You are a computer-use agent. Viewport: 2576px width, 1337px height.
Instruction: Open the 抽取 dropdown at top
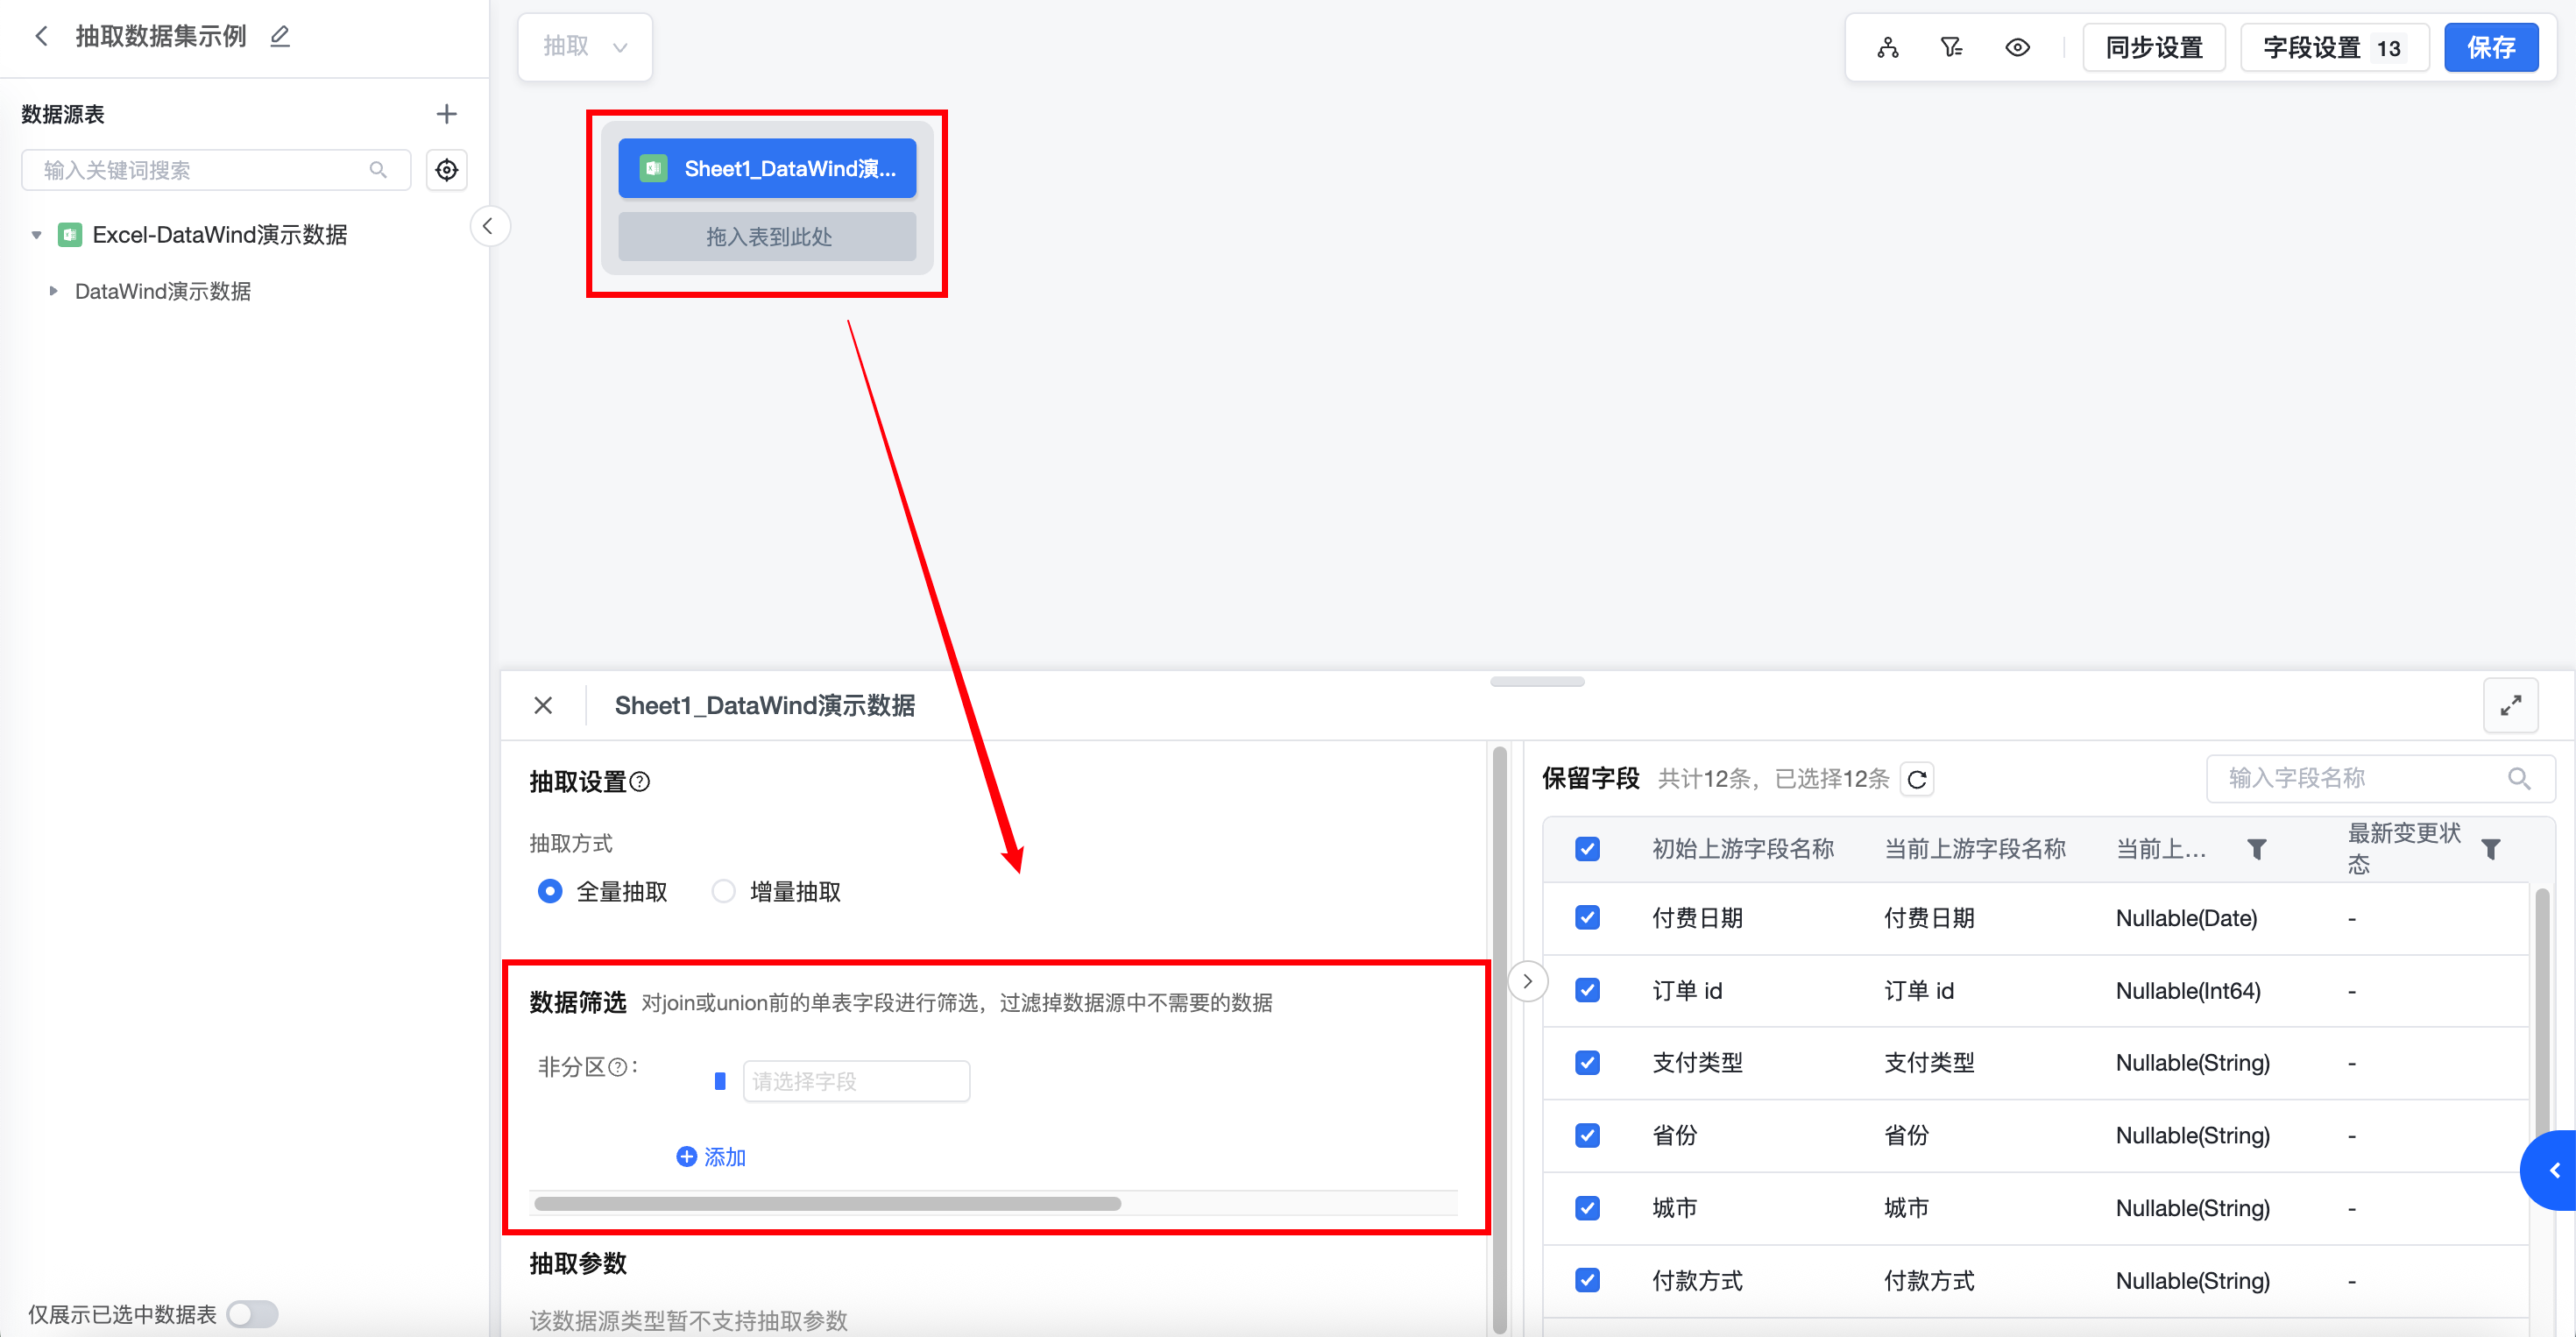585,47
